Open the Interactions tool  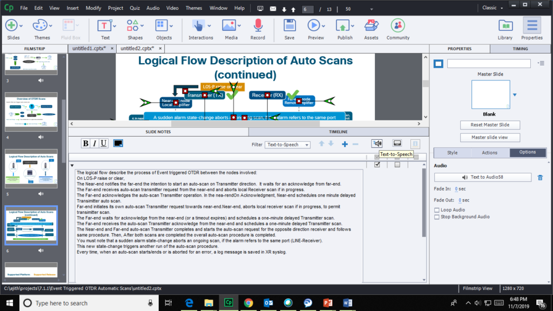[198, 26]
